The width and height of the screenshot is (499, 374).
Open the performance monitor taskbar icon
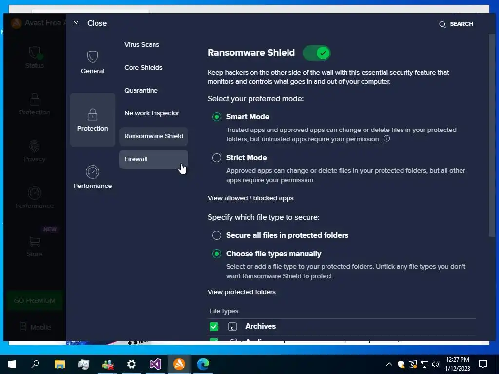pos(84,364)
